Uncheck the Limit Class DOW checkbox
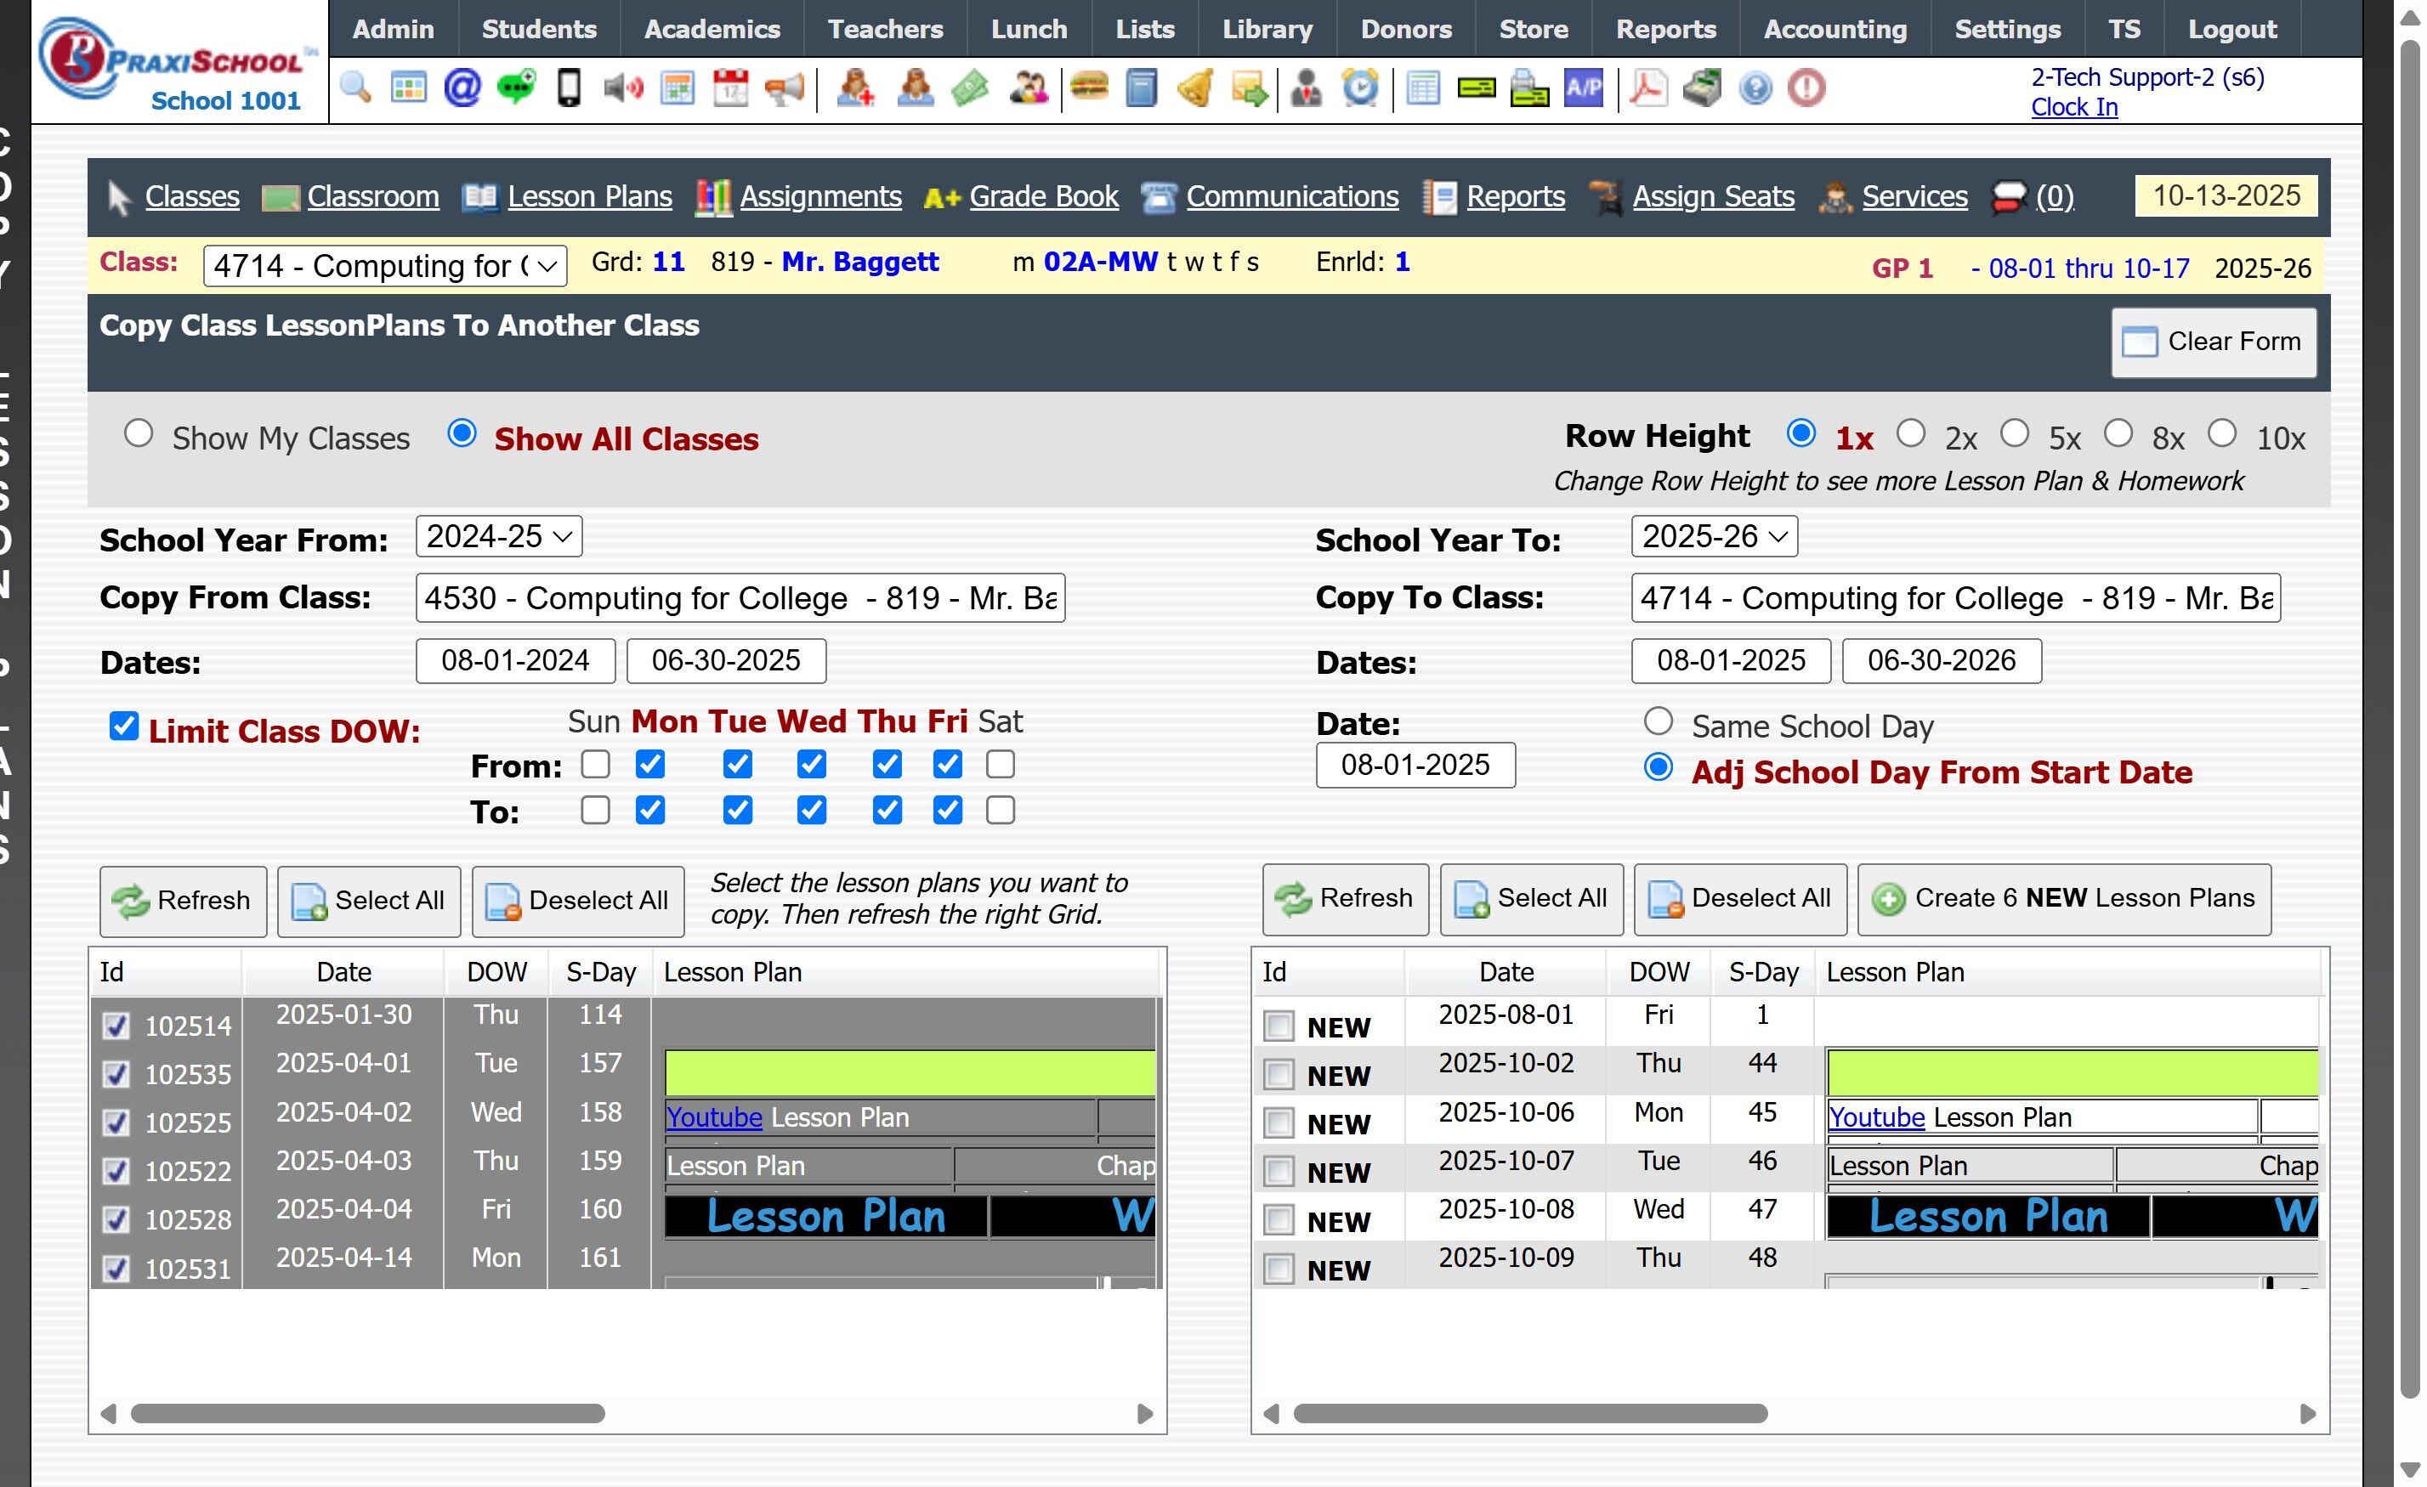Viewport: 2427px width, 1487px height. (x=123, y=727)
